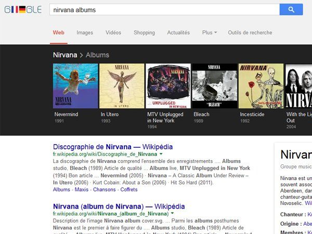The width and height of the screenshot is (312, 234).
Task: Switch to the Images tab
Action: click(x=85, y=33)
